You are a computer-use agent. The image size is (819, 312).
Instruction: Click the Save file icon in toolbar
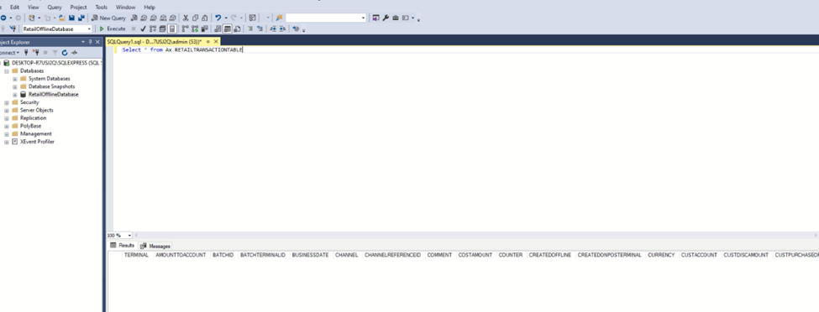coord(71,18)
